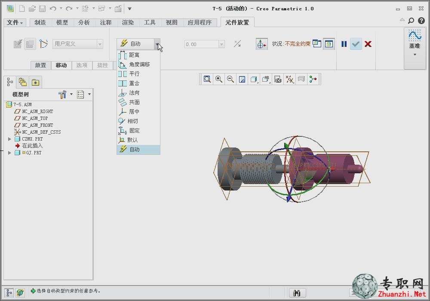
Task: Switch to the 模型 ribbon tab
Action: [x=62, y=22]
